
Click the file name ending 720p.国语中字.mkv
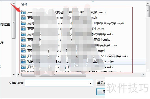tap(77, 56)
